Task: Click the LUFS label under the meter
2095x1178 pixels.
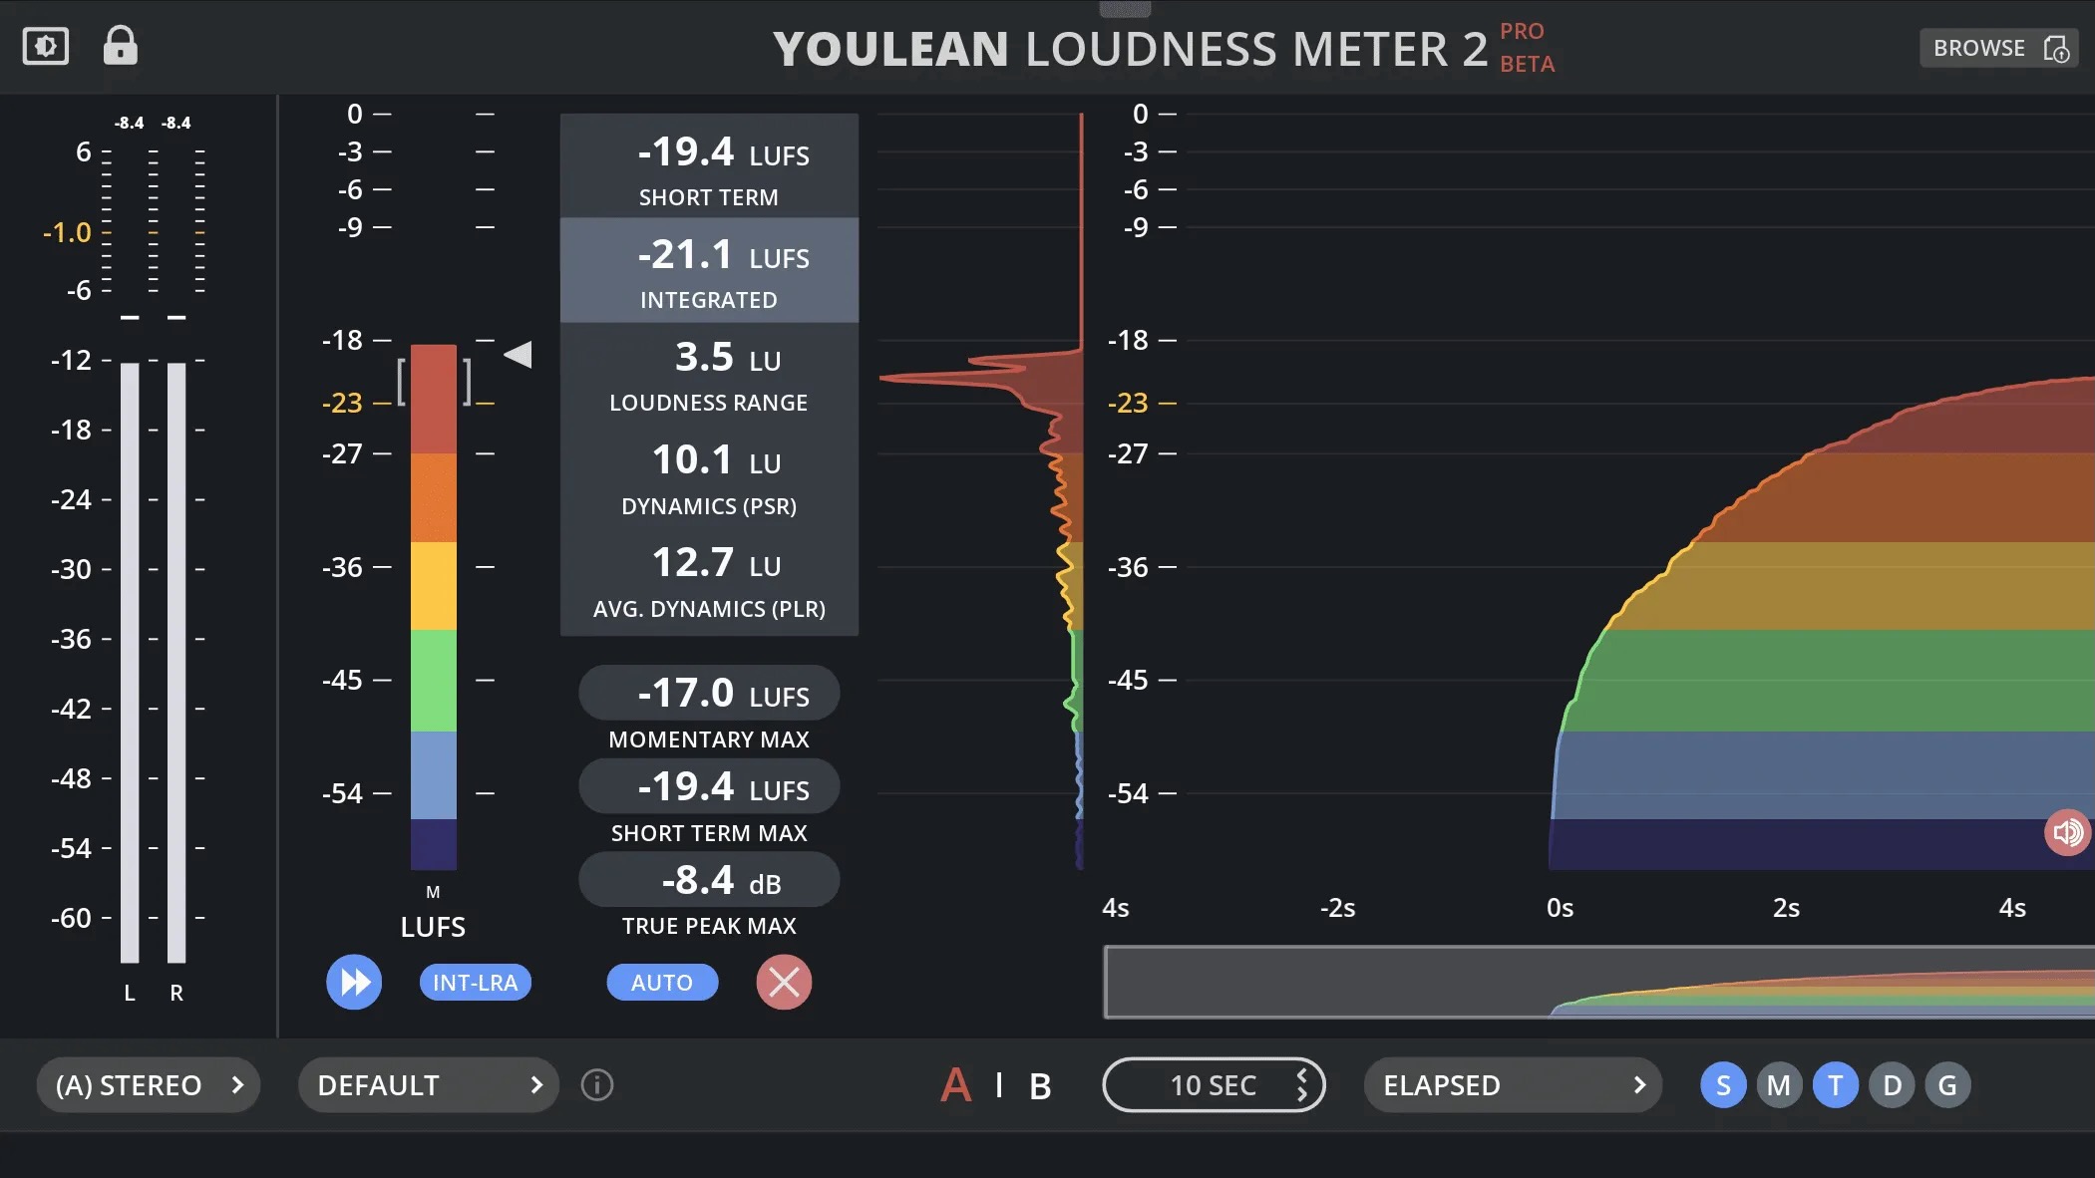Action: click(433, 927)
